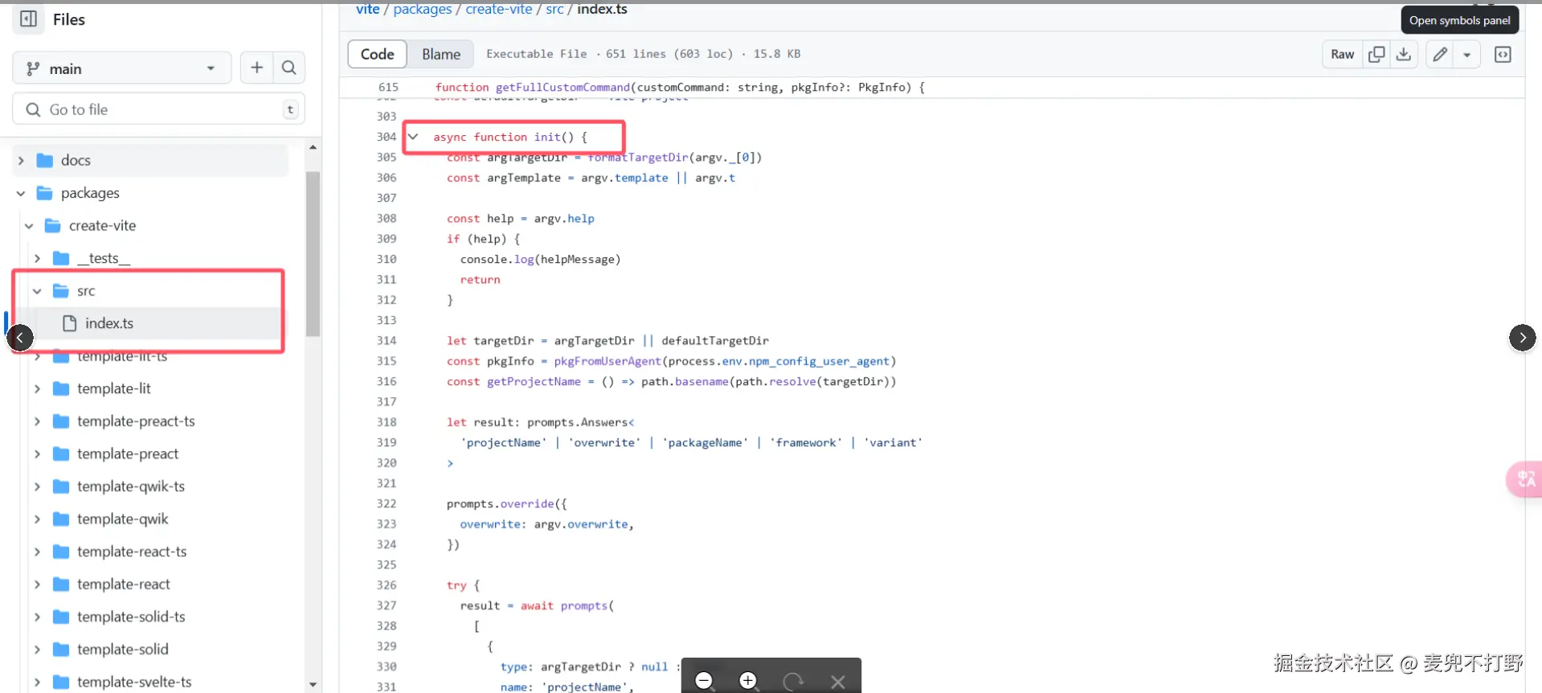Click the src folder name
The height and width of the screenshot is (693, 1542).
86,291
